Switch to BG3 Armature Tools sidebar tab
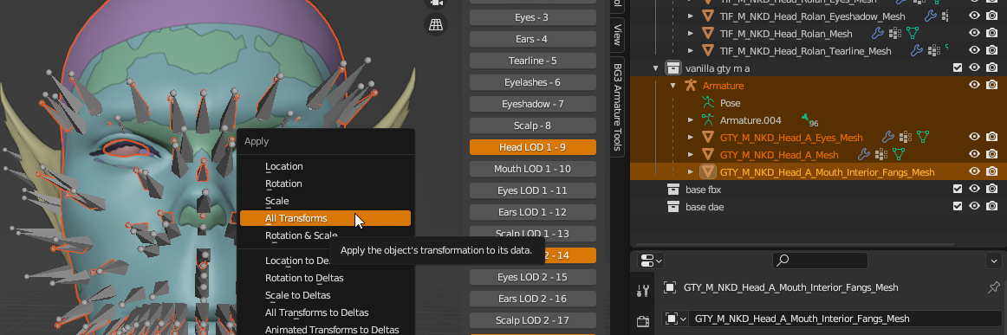Screen dimensions: 1007x335 (x=617, y=107)
